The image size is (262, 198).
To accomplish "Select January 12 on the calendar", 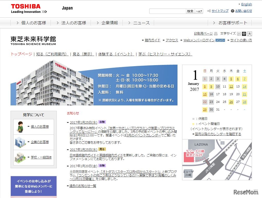I will pos(231,87).
